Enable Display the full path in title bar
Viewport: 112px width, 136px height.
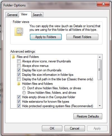tap(19, 79)
